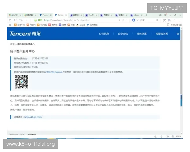Click the number 0755-86013860
The image size is (190, 152).
(x=40, y=63)
